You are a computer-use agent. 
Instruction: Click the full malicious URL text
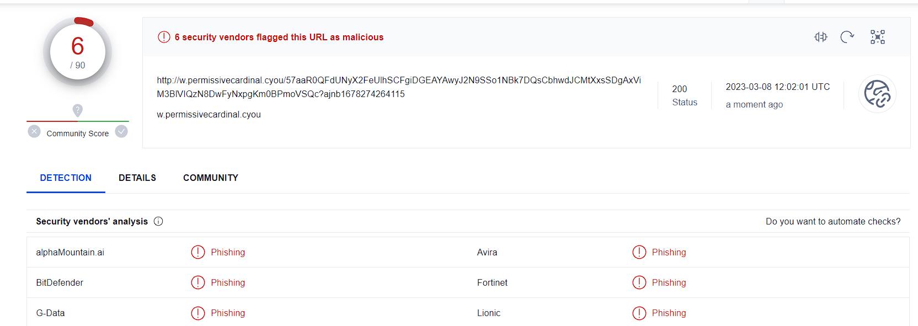(398, 87)
